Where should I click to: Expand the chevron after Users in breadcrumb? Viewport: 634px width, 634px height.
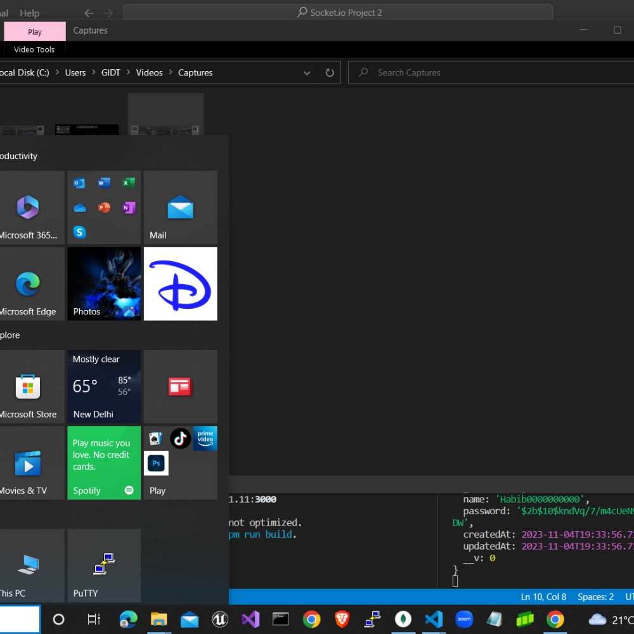[x=94, y=72]
